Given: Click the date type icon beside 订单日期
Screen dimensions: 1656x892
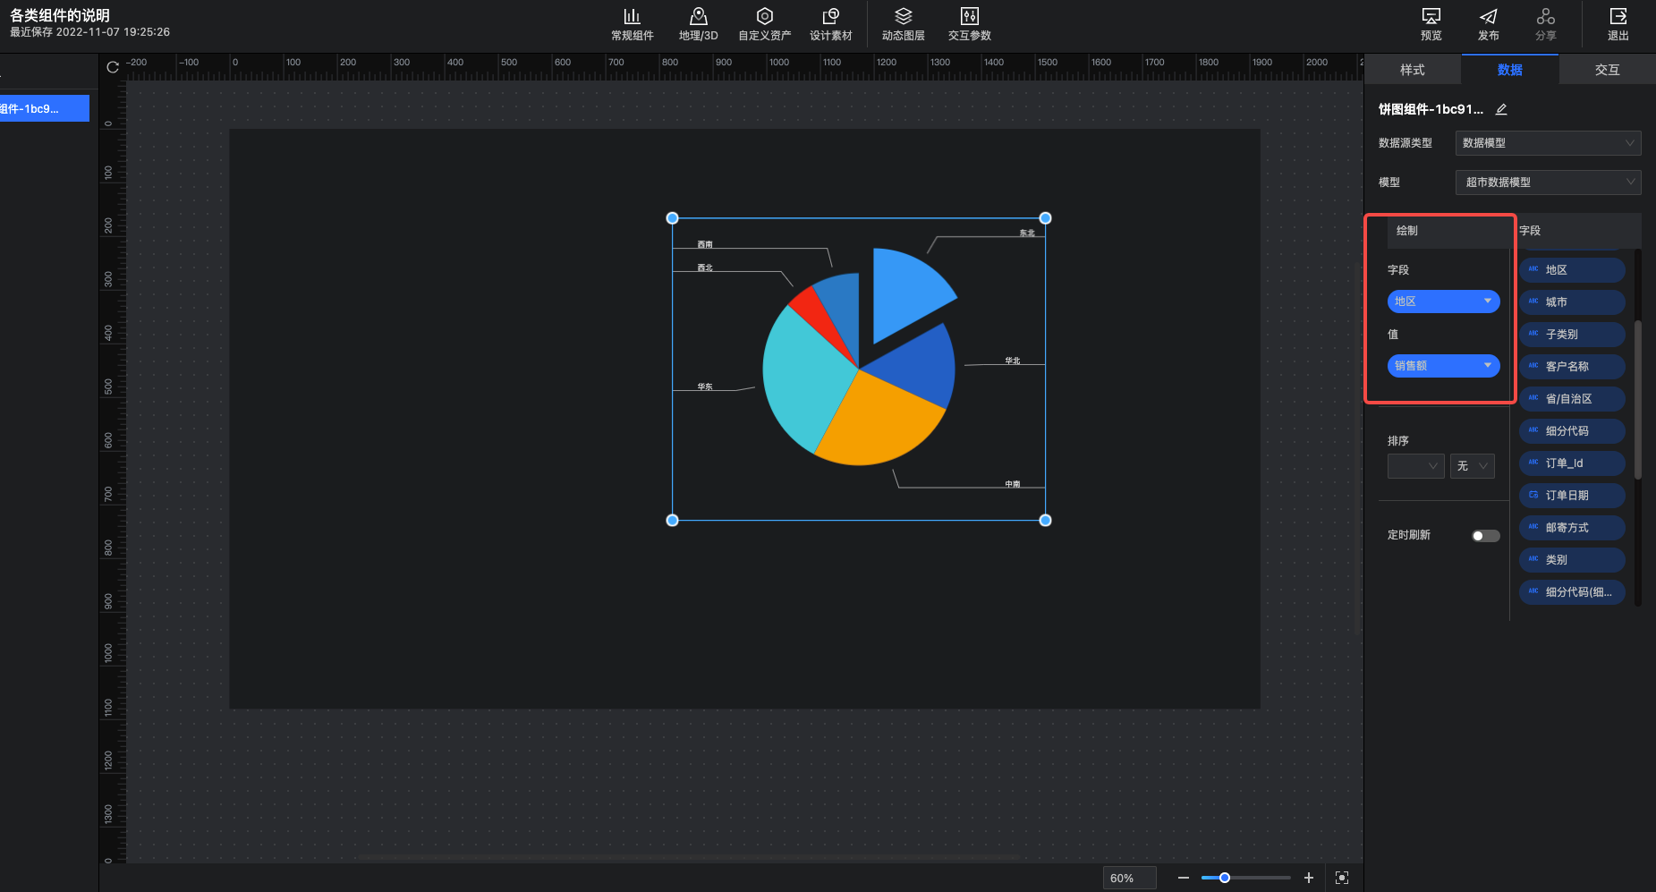Looking at the screenshot, I should point(1533,495).
